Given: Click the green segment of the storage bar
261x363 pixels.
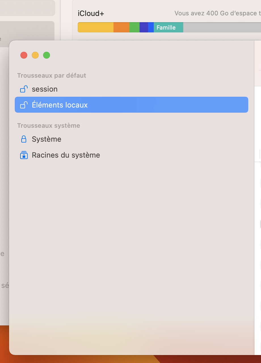Looking at the screenshot, I should [x=134, y=28].
